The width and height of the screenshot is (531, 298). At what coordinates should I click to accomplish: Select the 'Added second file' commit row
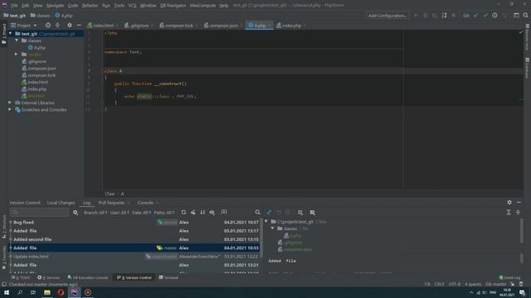coord(134,239)
